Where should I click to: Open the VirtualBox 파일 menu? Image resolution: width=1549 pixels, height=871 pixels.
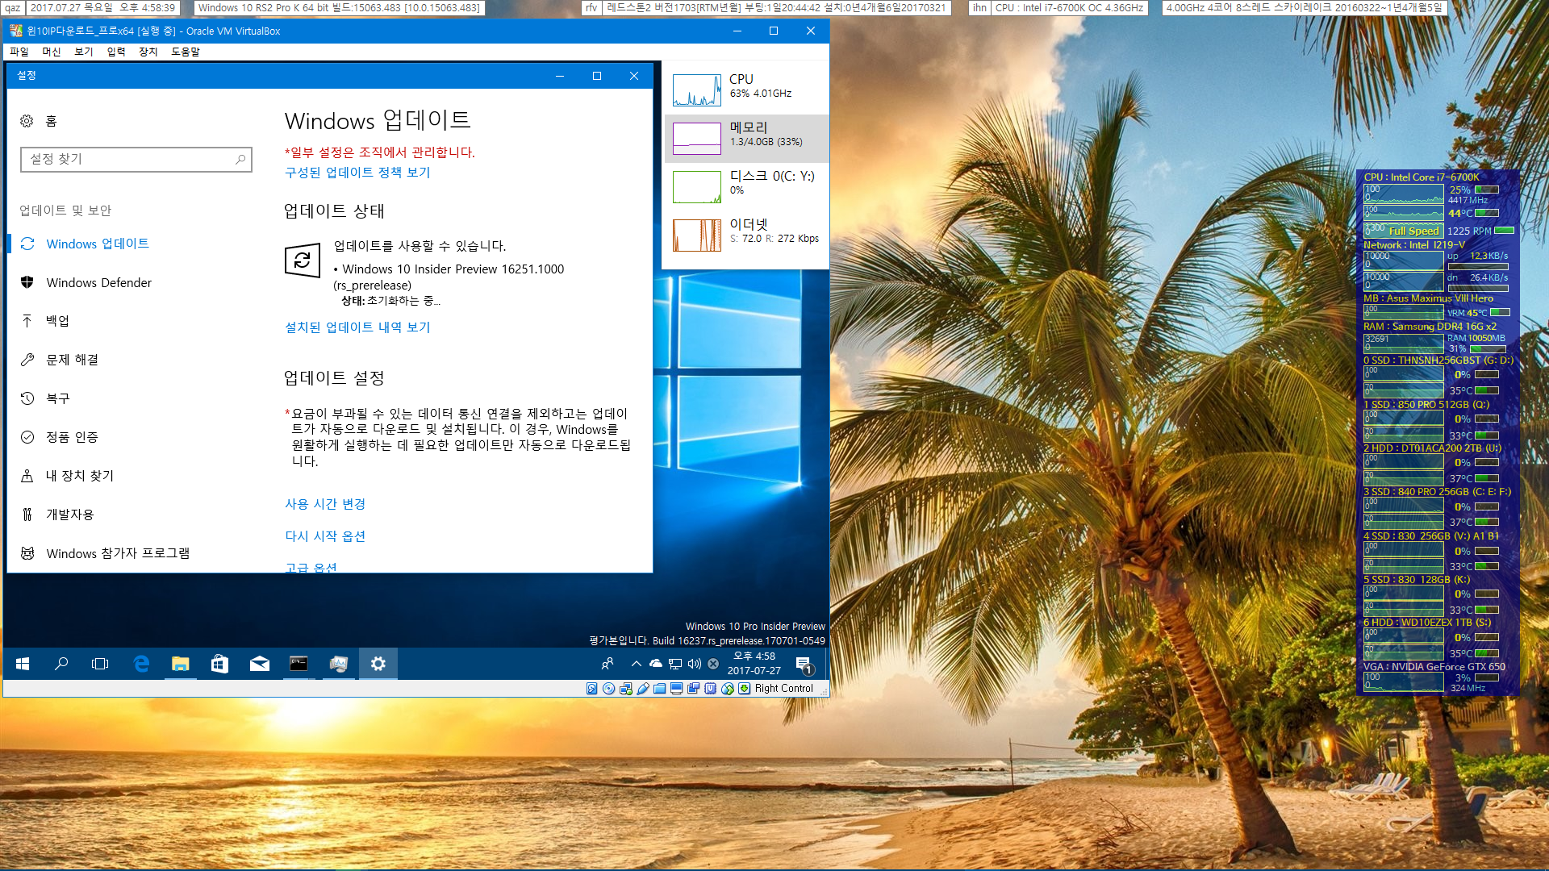pyautogui.click(x=19, y=52)
